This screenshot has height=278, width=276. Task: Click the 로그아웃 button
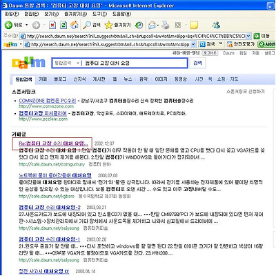click(x=210, y=53)
